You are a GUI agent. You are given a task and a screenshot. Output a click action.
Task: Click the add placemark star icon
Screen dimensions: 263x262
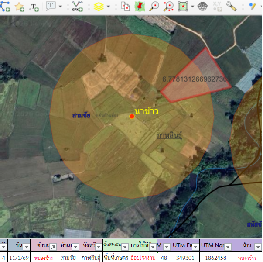pyautogui.click(x=20, y=7)
